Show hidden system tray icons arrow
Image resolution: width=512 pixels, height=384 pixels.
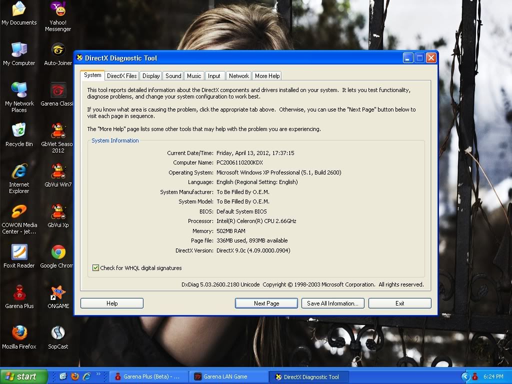(465, 377)
